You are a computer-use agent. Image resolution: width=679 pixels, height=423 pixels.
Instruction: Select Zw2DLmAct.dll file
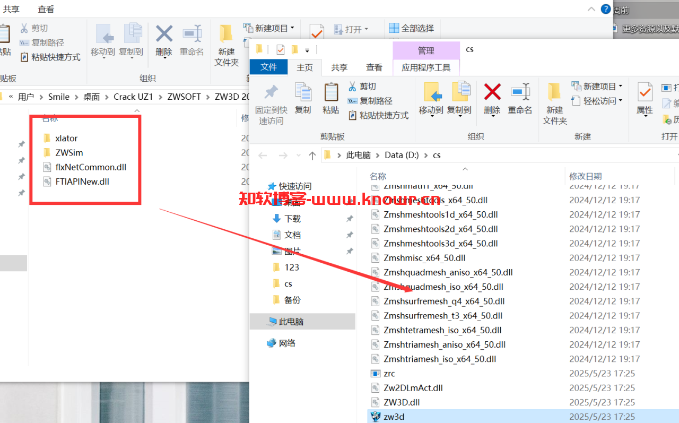(413, 388)
